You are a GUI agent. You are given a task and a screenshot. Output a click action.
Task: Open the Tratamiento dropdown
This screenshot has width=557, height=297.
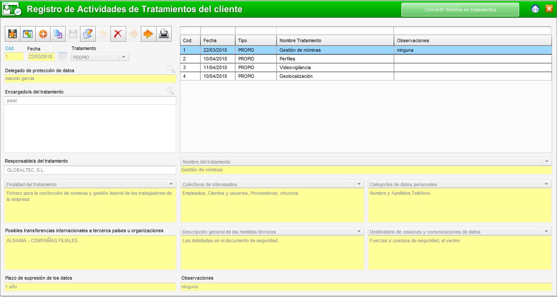tap(124, 57)
